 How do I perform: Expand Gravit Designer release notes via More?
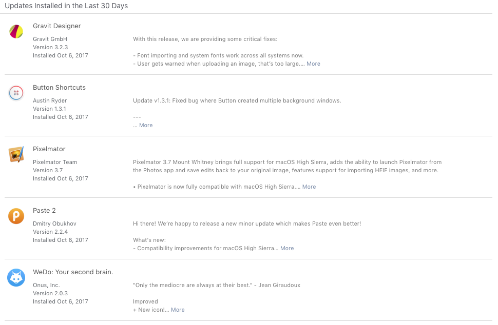[x=313, y=64]
